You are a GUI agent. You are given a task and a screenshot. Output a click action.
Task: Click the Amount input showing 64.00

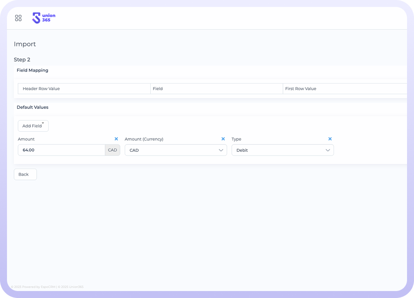tap(61, 150)
